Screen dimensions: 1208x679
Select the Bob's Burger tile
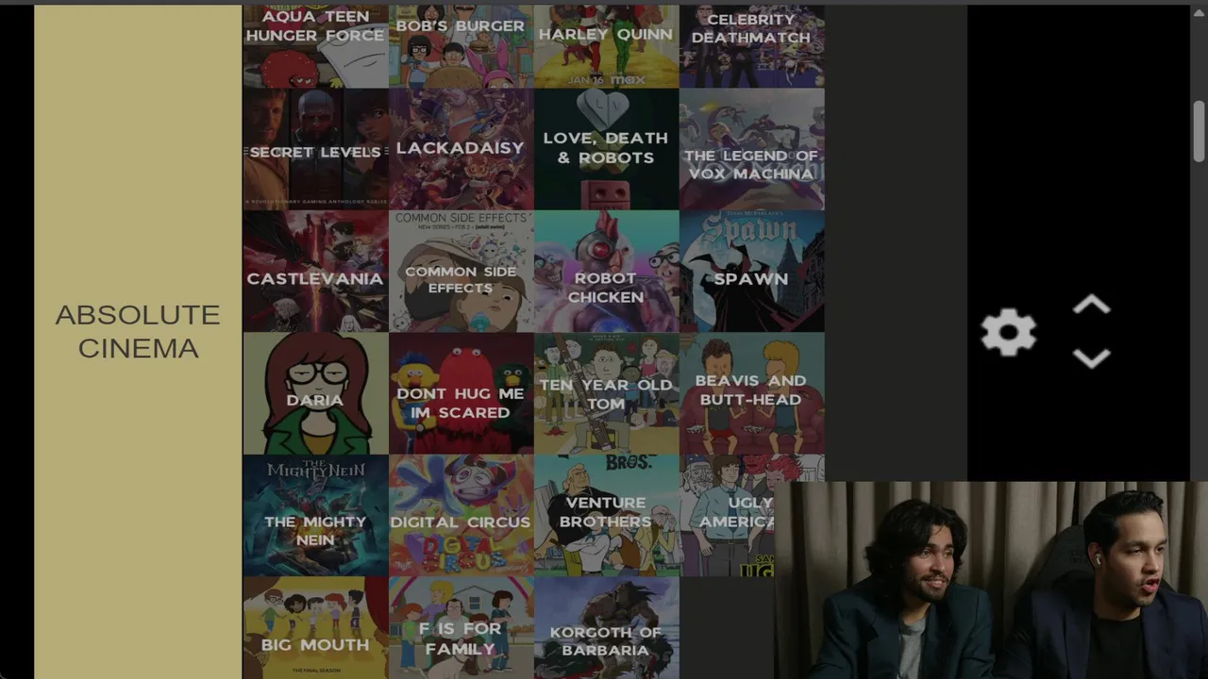(x=461, y=46)
